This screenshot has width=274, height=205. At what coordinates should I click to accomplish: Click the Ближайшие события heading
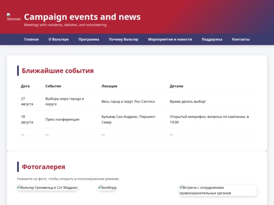58,70
